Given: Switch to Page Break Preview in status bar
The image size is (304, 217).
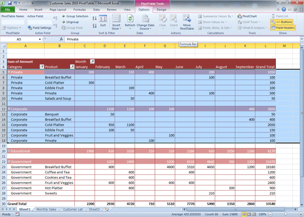Looking at the screenshot, I should 254,214.
